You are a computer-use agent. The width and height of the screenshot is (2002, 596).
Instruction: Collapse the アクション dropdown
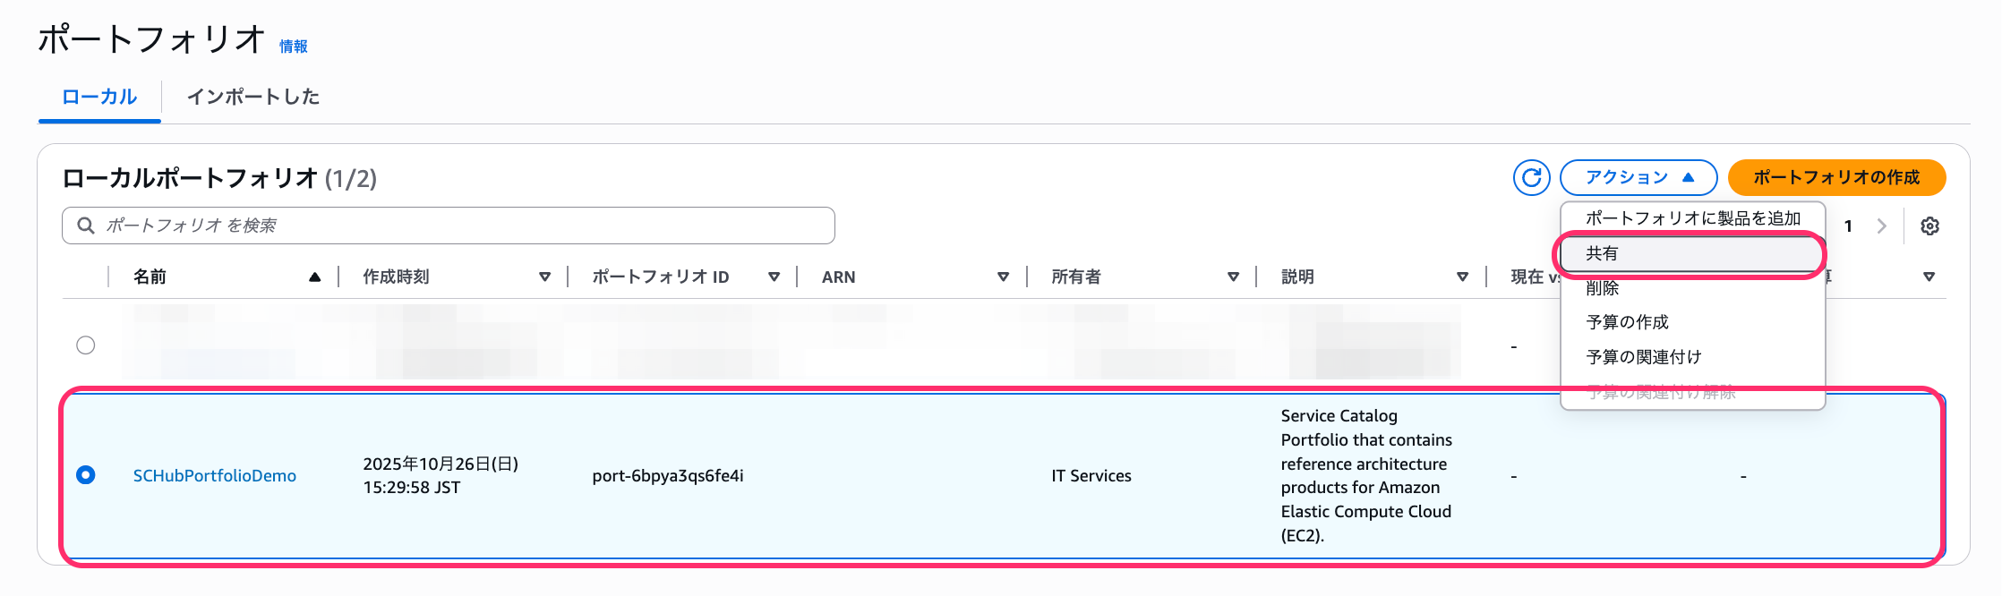(x=1638, y=177)
